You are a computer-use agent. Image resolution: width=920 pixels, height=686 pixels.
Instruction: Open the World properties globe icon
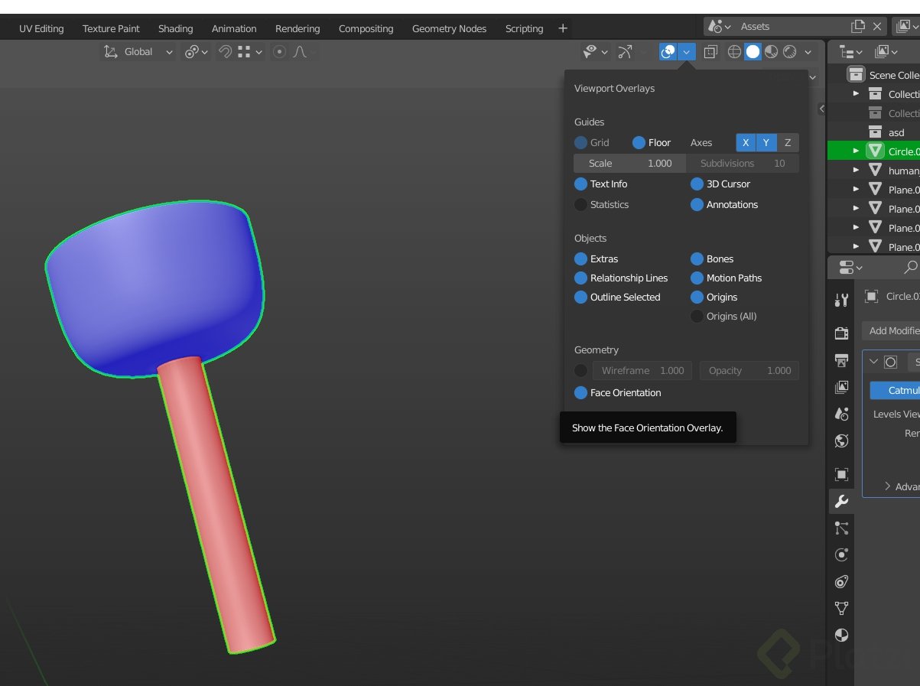pyautogui.click(x=842, y=441)
